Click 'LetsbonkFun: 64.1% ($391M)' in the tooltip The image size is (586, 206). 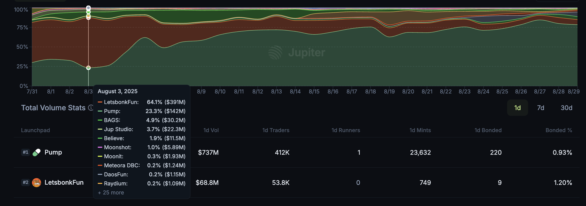point(142,102)
